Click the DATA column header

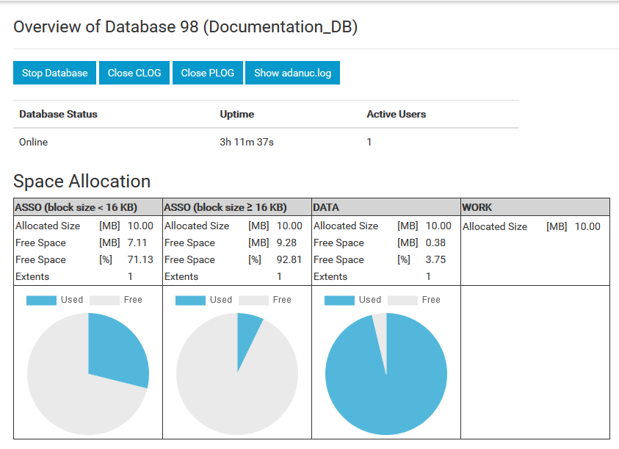(326, 208)
